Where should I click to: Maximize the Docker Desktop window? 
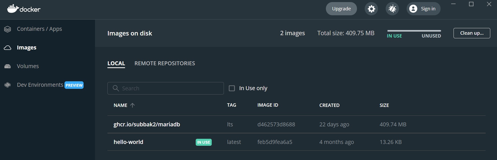point(471,4)
